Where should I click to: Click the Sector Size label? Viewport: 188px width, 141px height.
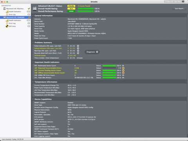coord(38,29)
